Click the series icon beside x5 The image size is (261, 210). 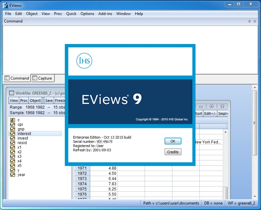[x=12, y=166]
